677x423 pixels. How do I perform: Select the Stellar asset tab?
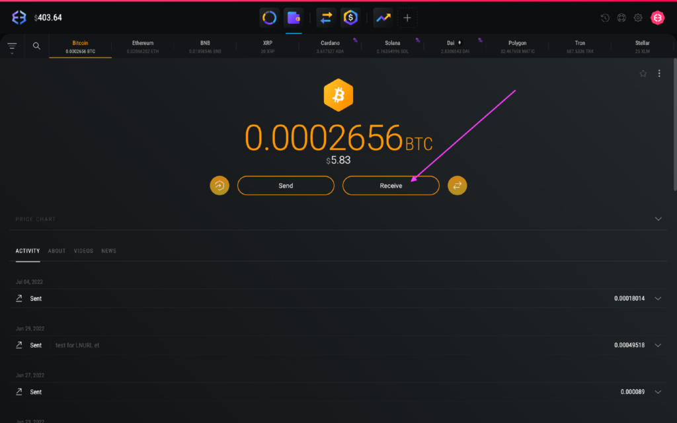tap(642, 47)
